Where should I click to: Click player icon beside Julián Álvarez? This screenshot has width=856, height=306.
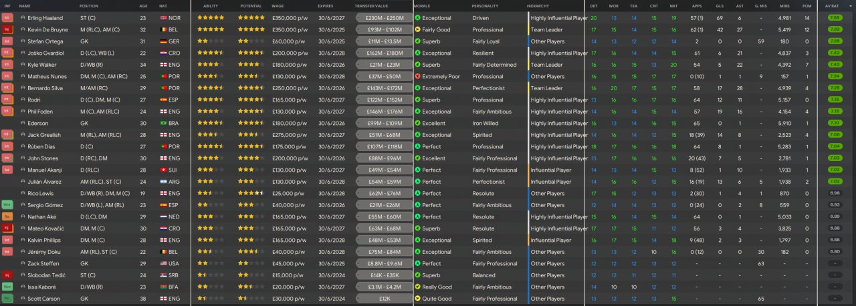[x=23, y=182]
